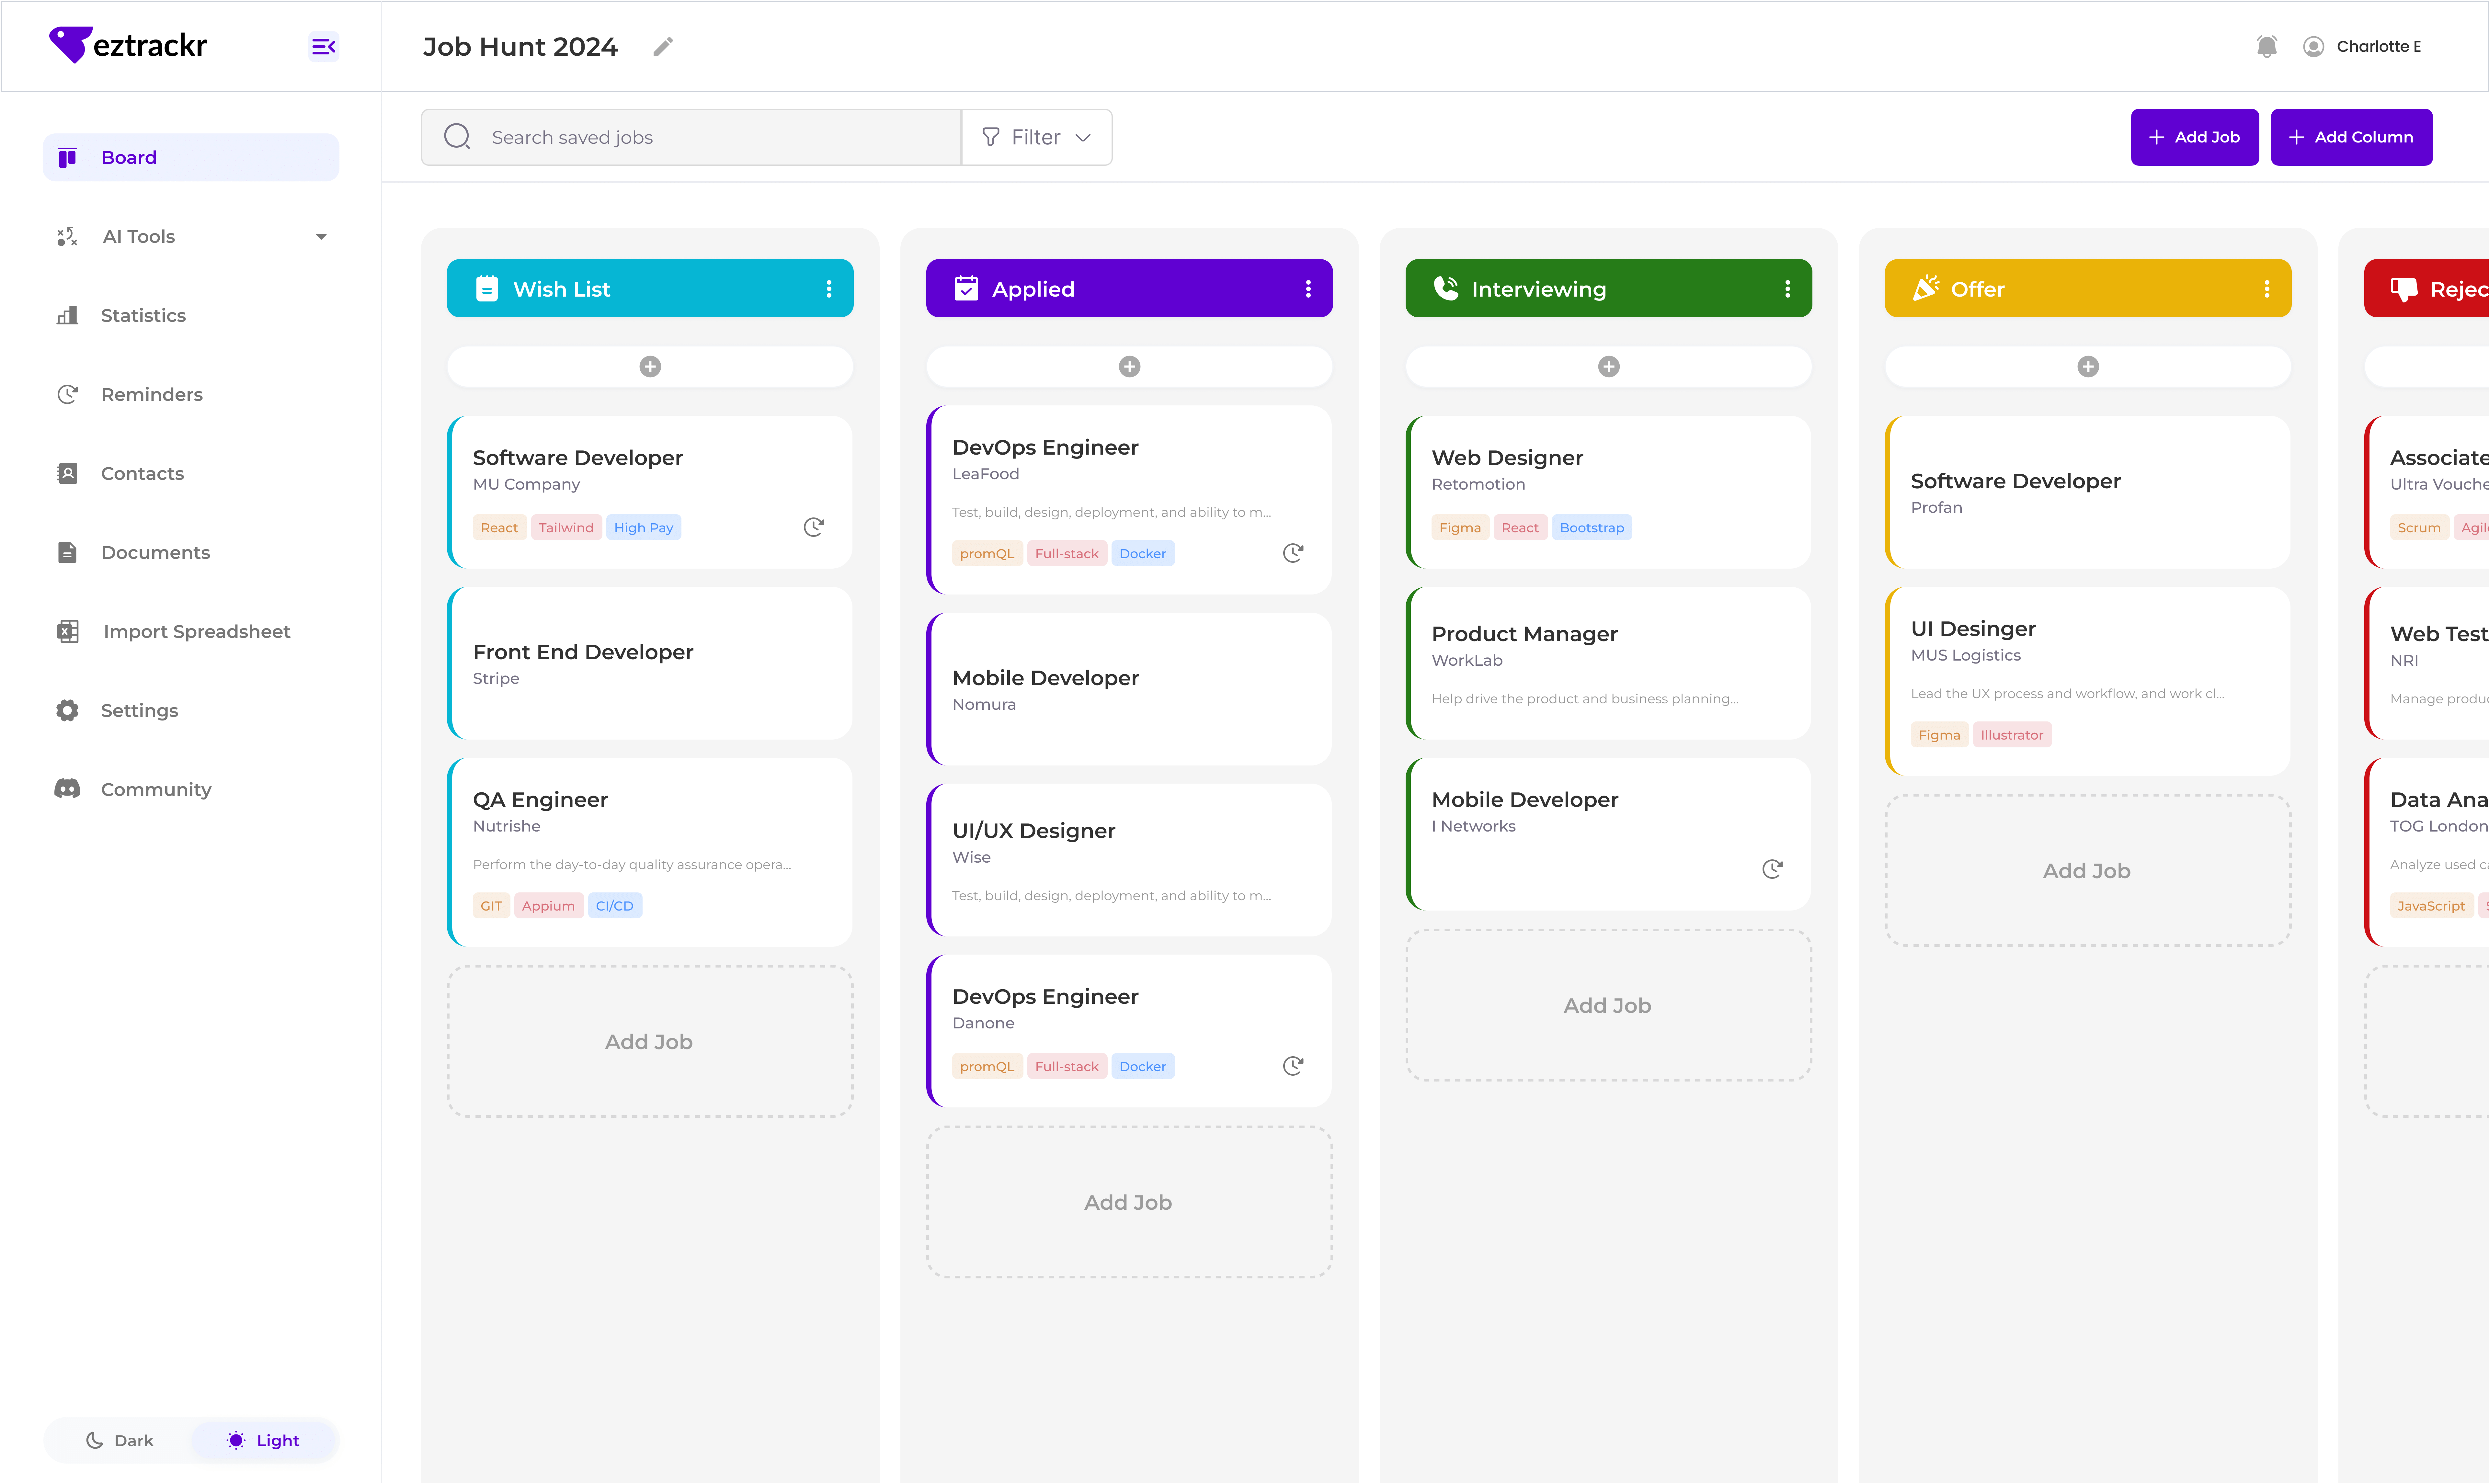Click the Add Job button in the header

(x=2194, y=137)
